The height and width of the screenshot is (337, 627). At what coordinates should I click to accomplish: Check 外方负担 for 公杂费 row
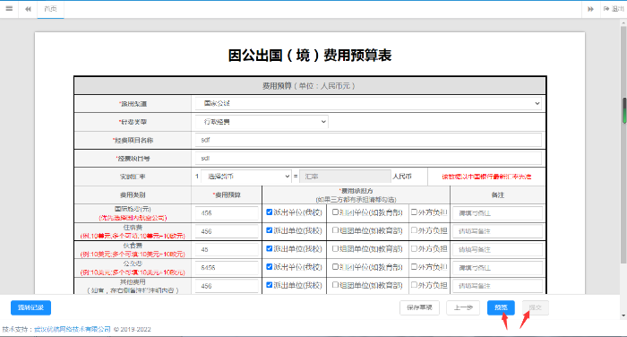pyautogui.click(x=414, y=266)
